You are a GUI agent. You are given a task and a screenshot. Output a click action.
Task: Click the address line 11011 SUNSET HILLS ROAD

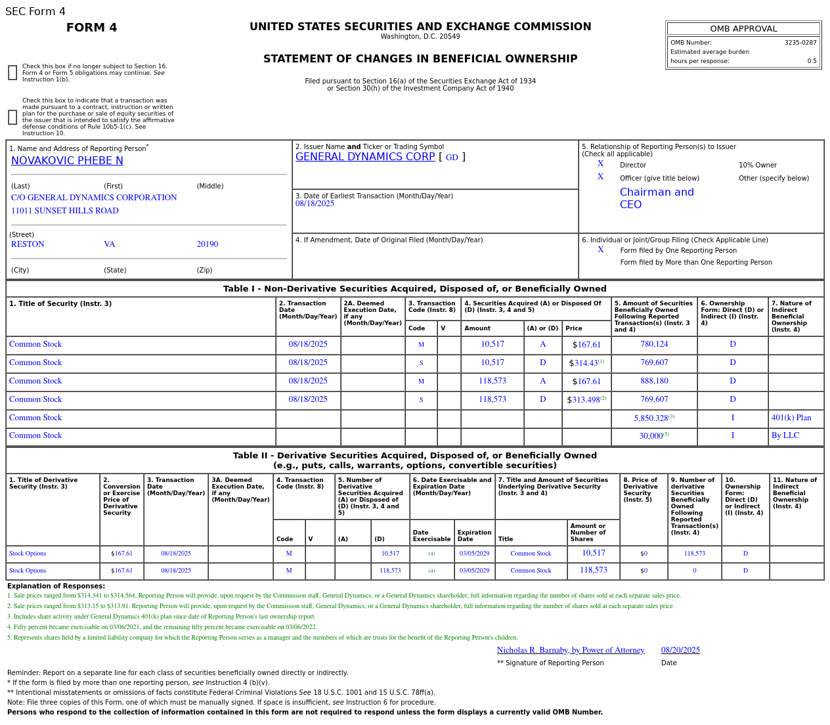point(65,211)
